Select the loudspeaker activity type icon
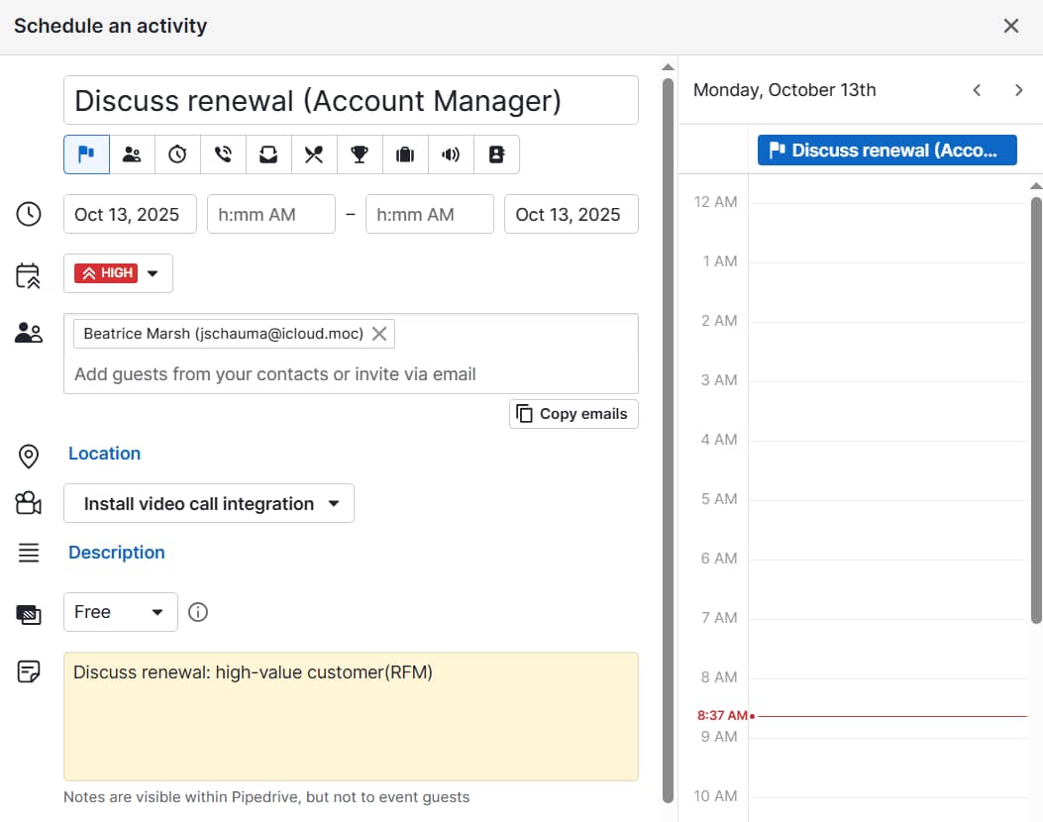Screen dimensions: 1043x822 point(451,154)
